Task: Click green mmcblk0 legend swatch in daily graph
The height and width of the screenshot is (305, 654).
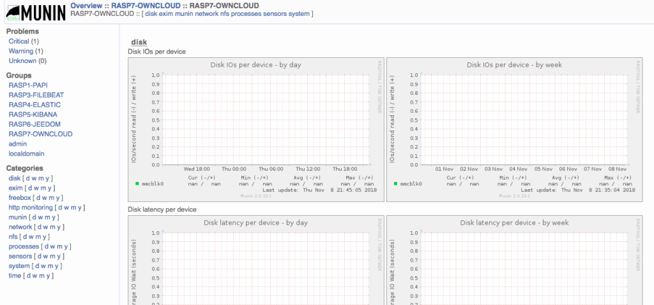Action: (137, 183)
